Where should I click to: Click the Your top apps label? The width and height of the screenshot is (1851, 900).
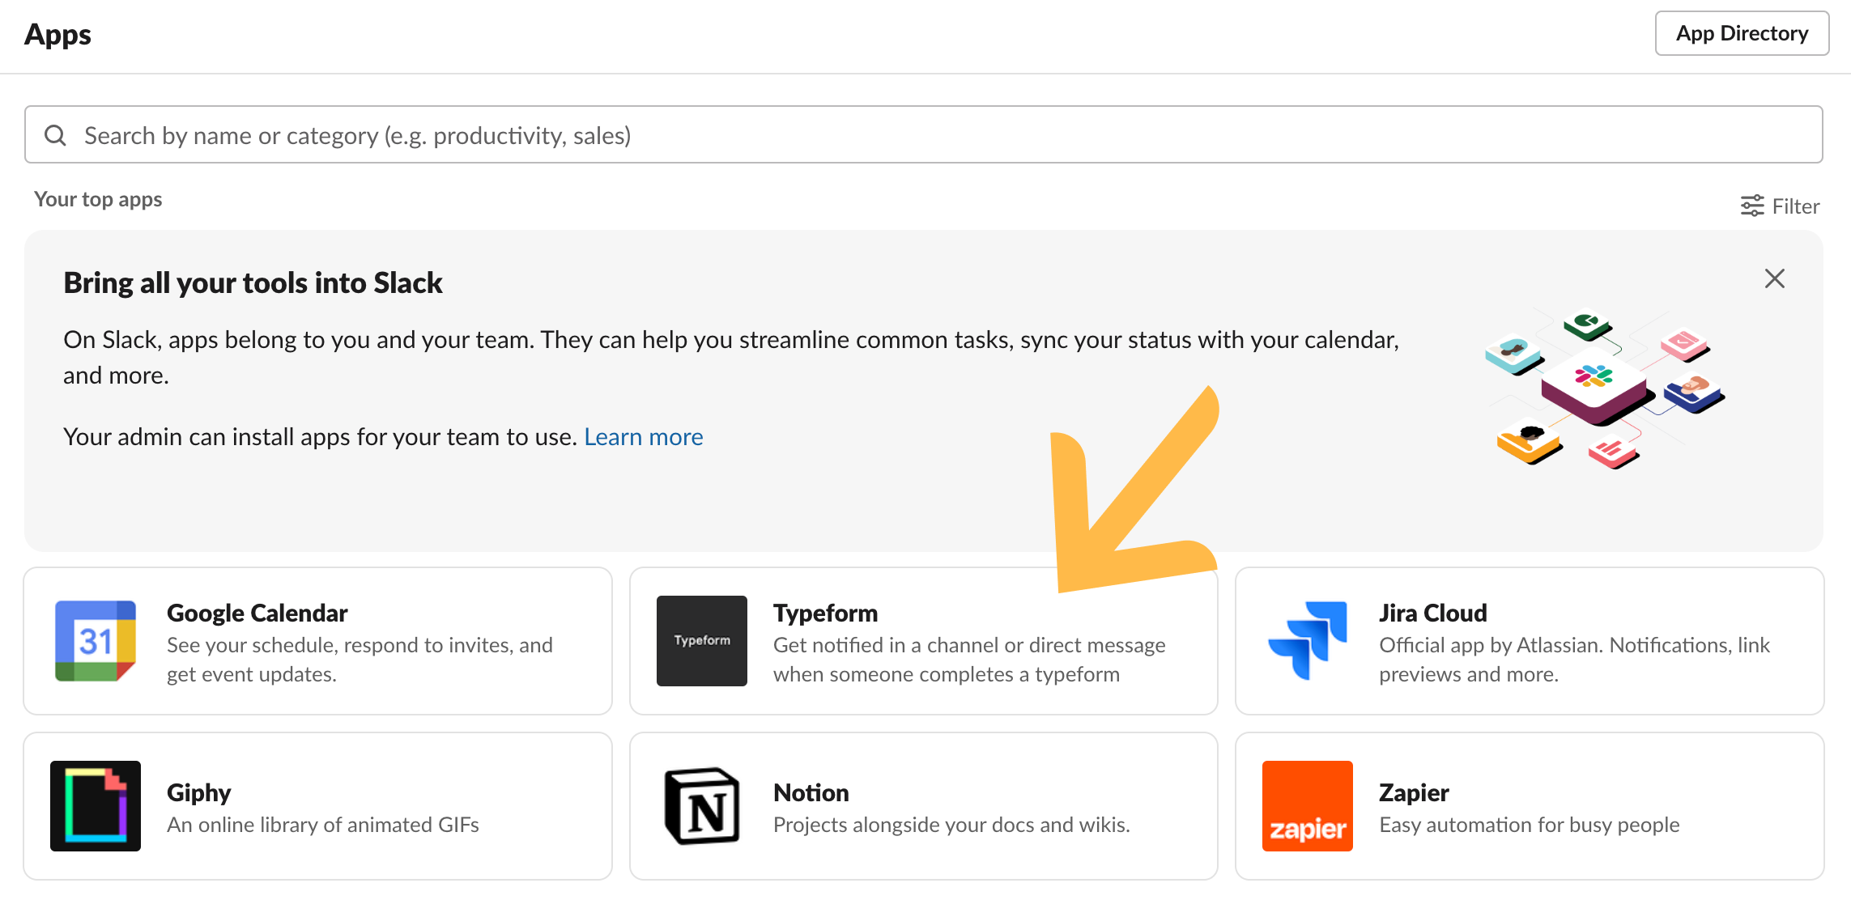click(98, 199)
